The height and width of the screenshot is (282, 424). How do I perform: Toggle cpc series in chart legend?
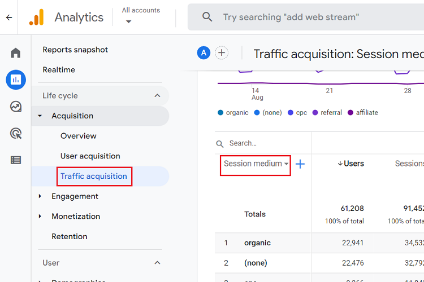pos(297,113)
